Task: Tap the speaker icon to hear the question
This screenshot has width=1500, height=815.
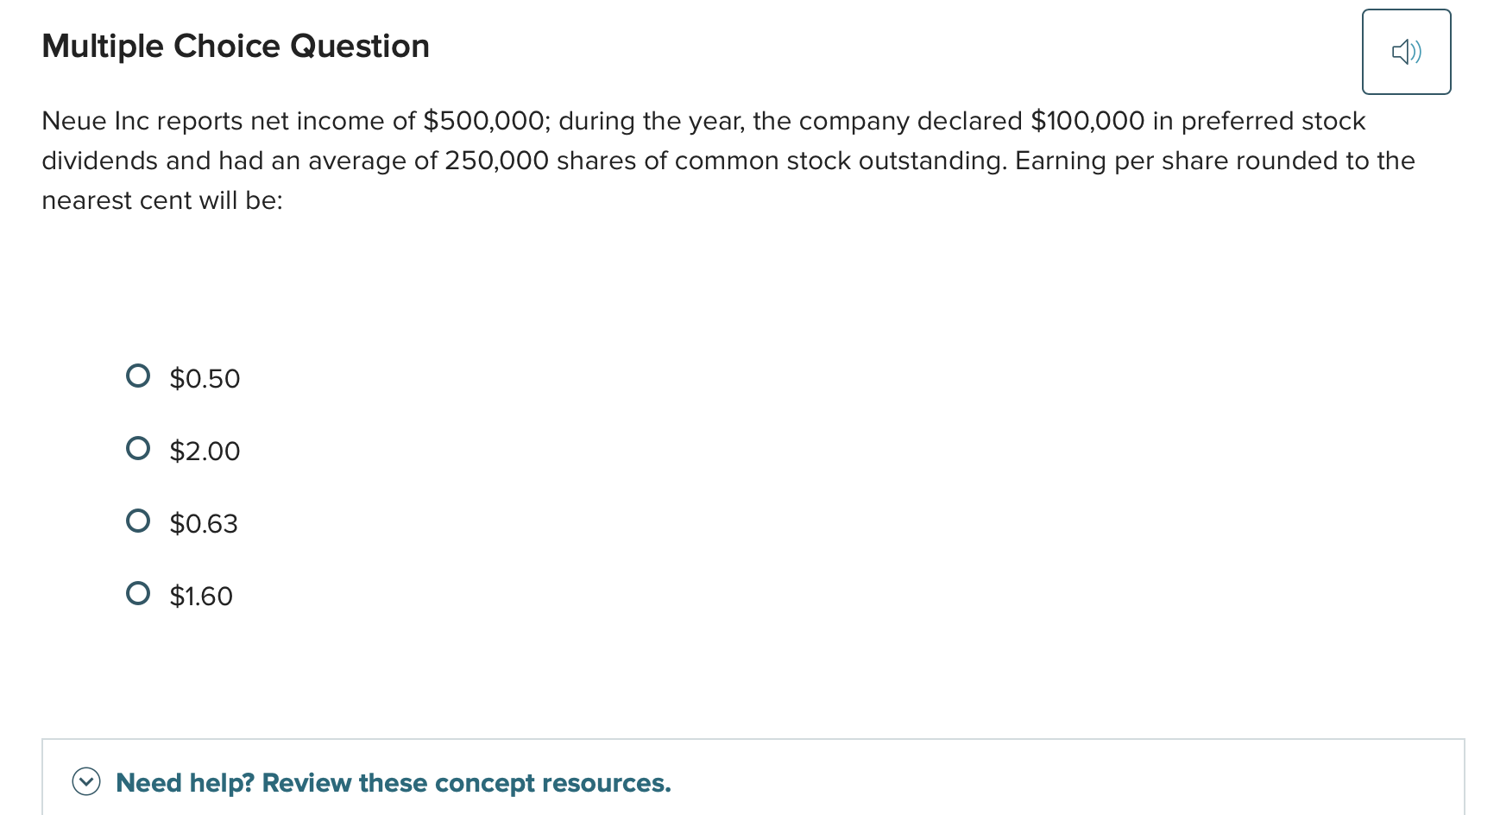Action: pyautogui.click(x=1406, y=52)
